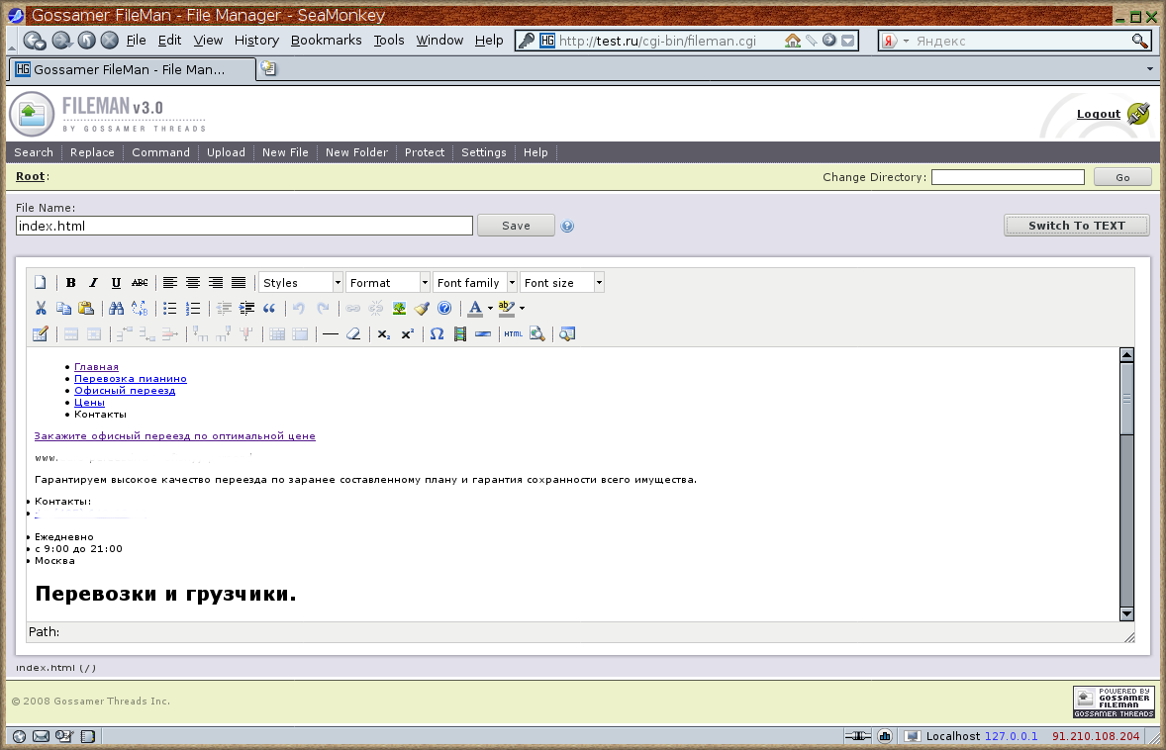Open the Font family dropdown
The height and width of the screenshot is (750, 1166).
[475, 283]
